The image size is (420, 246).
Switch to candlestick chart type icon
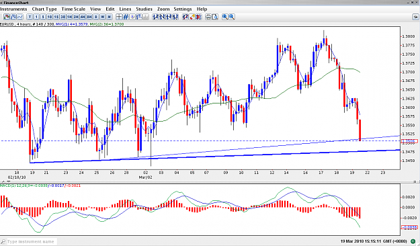click(7, 17)
